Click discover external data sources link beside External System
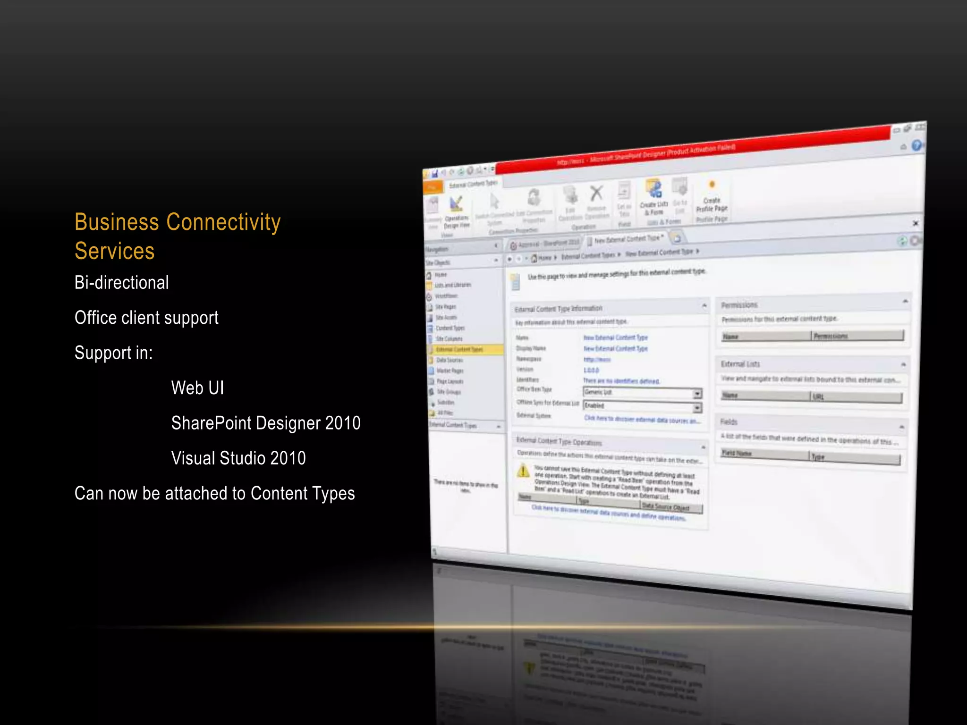This screenshot has width=967, height=725. coord(642,419)
